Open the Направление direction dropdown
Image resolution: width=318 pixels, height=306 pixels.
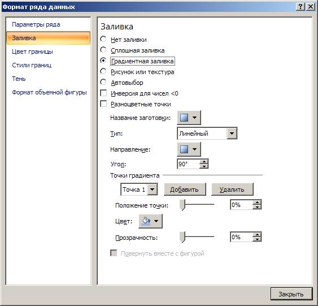pos(189,149)
